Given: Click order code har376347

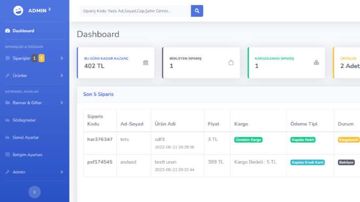Looking at the screenshot, I should [x=100, y=139].
